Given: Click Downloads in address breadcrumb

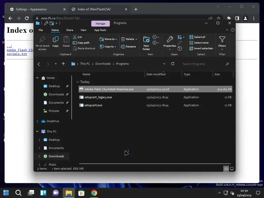Looking at the screenshot, I should point(103,64).
